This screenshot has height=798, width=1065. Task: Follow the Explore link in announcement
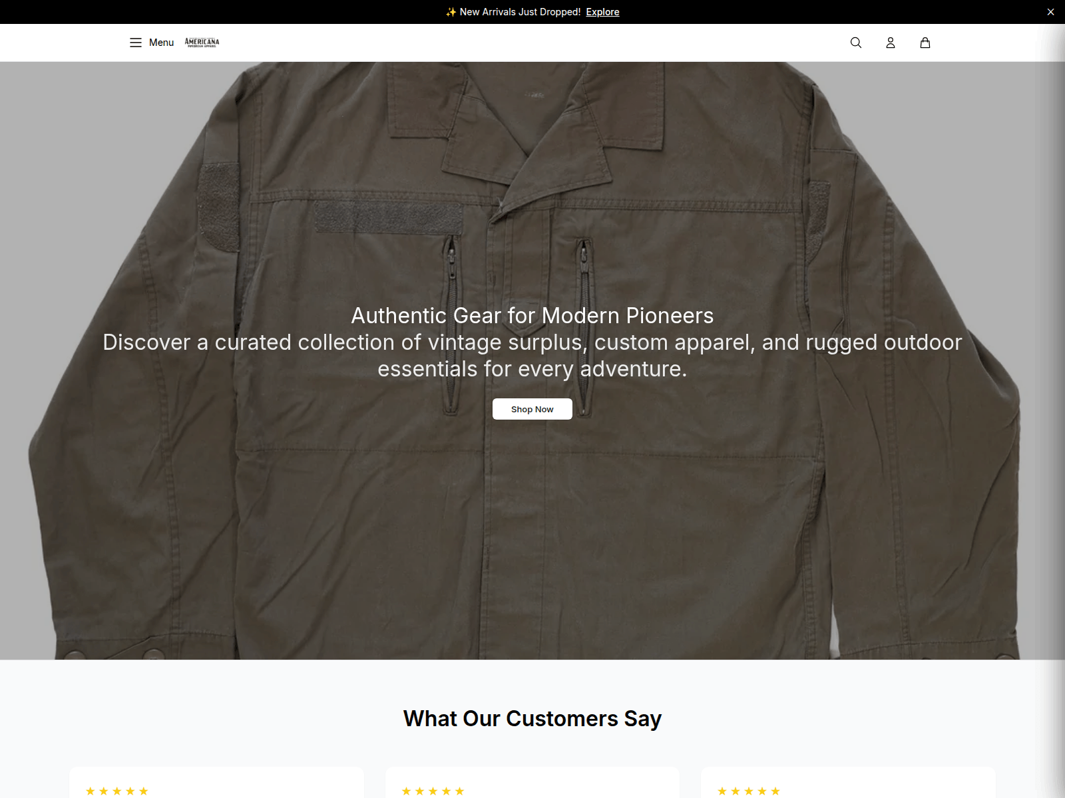pyautogui.click(x=602, y=12)
